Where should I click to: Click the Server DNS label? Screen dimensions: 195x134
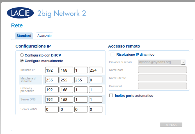[x=28, y=99]
